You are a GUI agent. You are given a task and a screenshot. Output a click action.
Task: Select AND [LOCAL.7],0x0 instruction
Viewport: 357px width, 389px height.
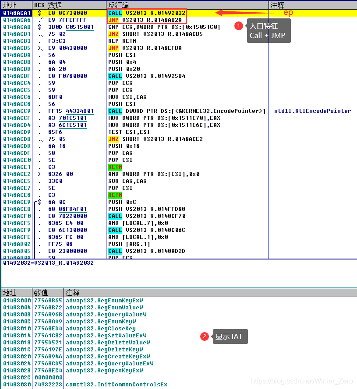(x=138, y=223)
